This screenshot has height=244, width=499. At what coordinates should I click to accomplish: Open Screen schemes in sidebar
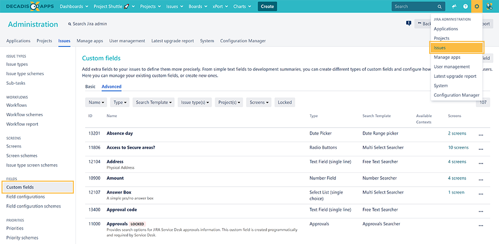[x=21, y=156]
